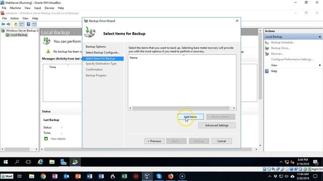
Task: Open wbadmin Action menu
Action: point(15,18)
